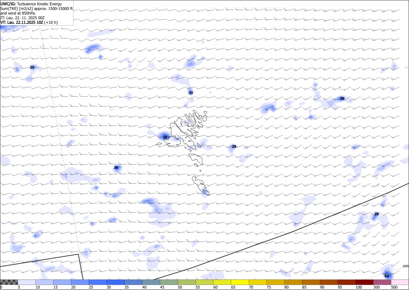Select the legend tick label 300

click(x=376, y=288)
